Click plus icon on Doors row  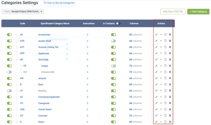coord(161,122)
